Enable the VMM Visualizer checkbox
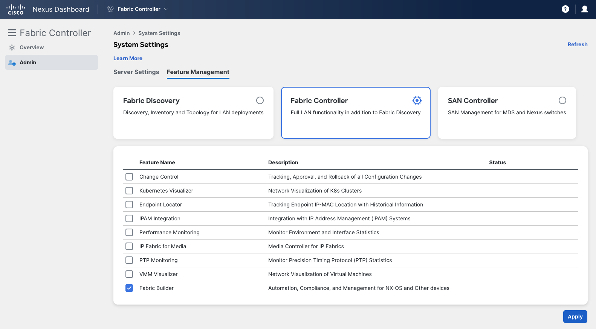The width and height of the screenshot is (596, 329). pyautogui.click(x=129, y=274)
